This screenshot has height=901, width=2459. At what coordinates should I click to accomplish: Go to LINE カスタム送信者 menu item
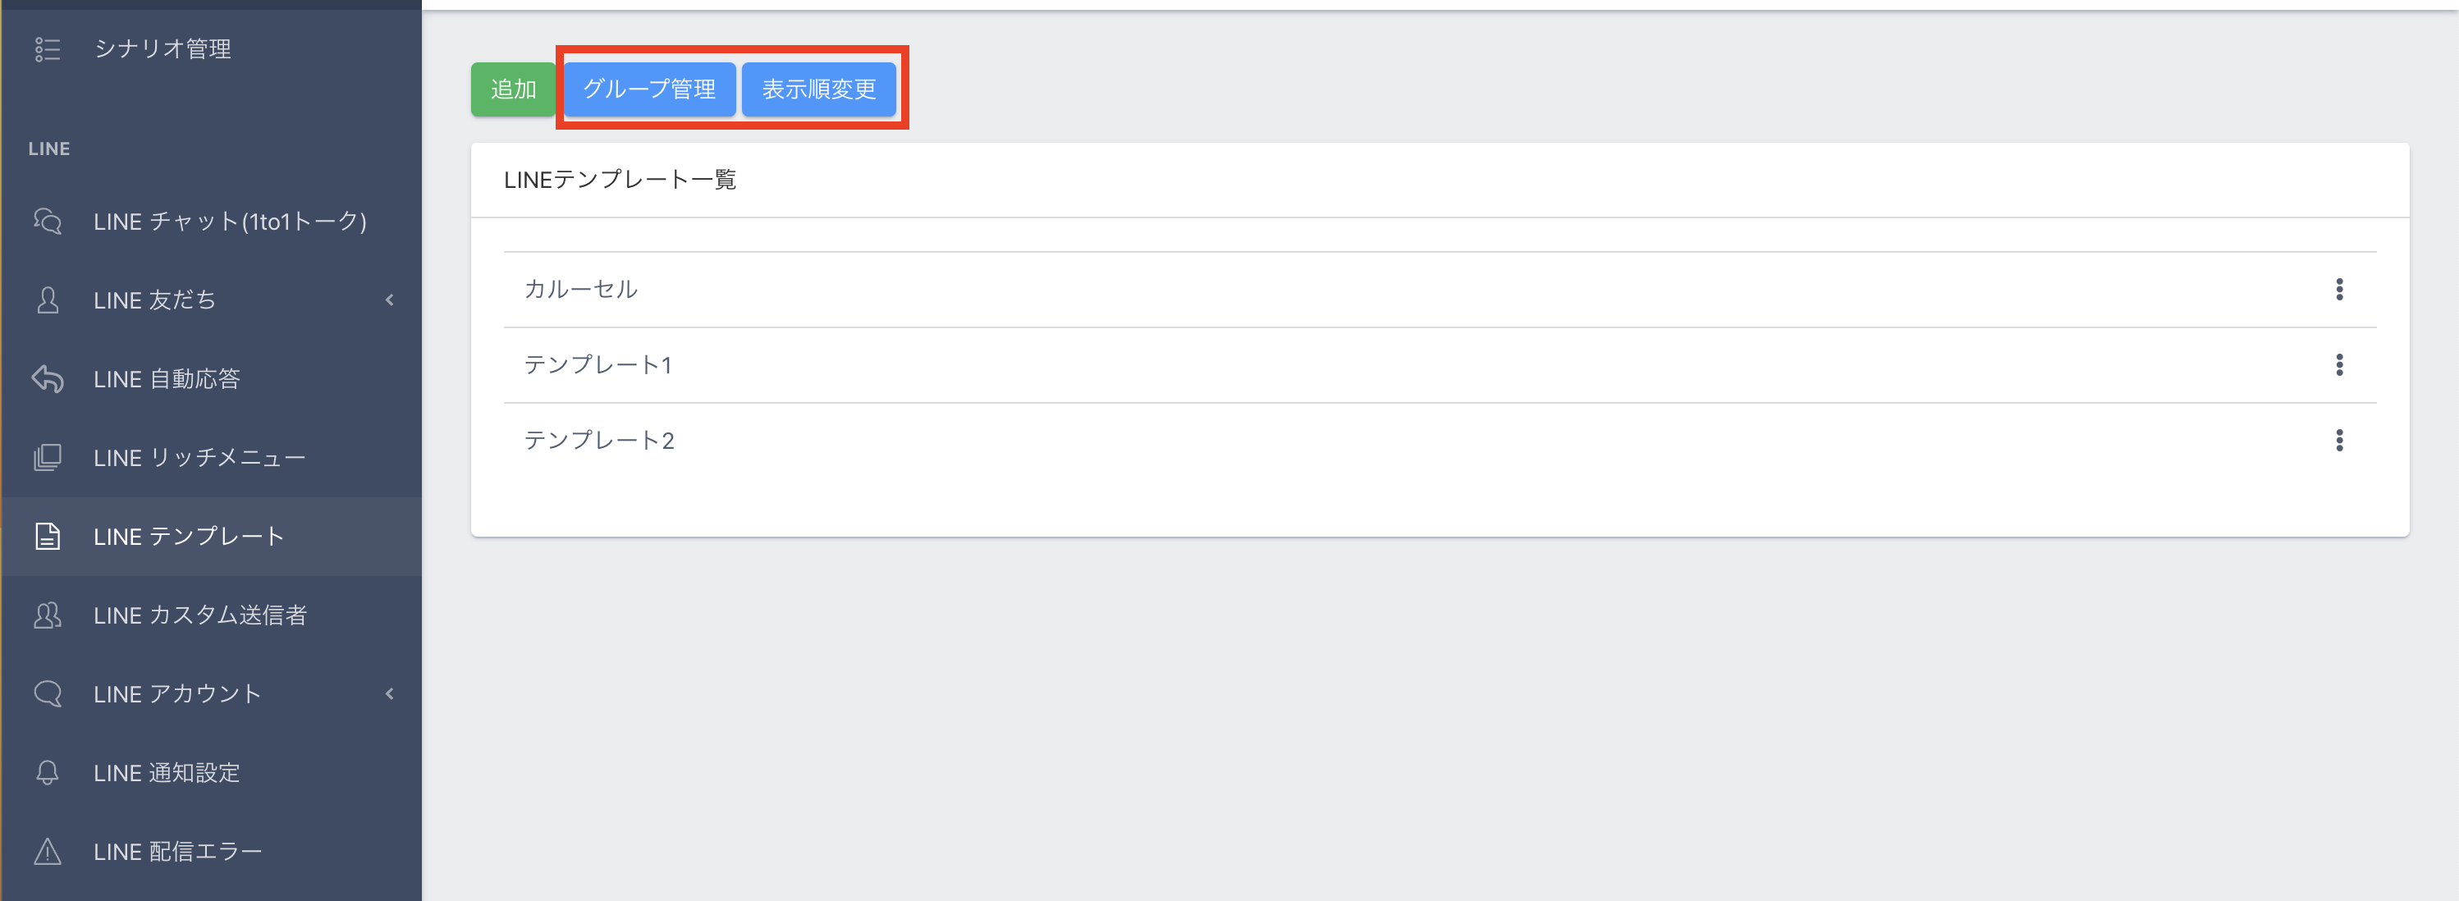(x=200, y=615)
